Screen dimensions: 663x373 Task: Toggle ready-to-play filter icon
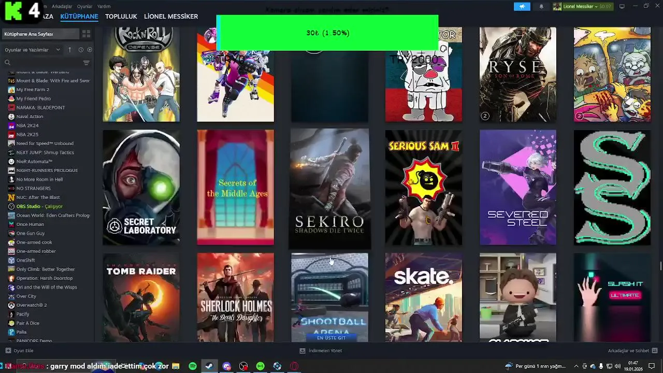click(90, 50)
